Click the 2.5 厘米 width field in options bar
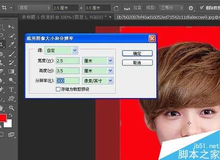 point(66,8)
